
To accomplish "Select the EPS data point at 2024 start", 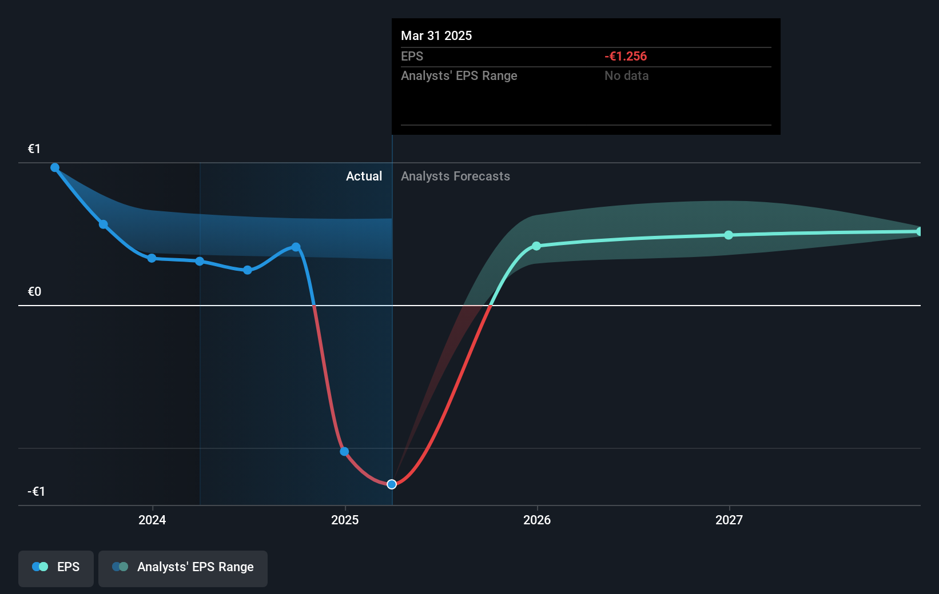I will 152,258.
